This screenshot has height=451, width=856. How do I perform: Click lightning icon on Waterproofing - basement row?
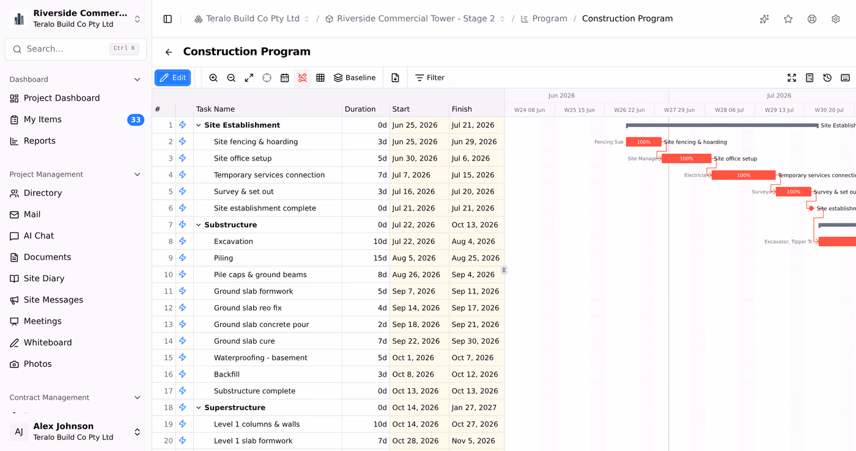(182, 358)
